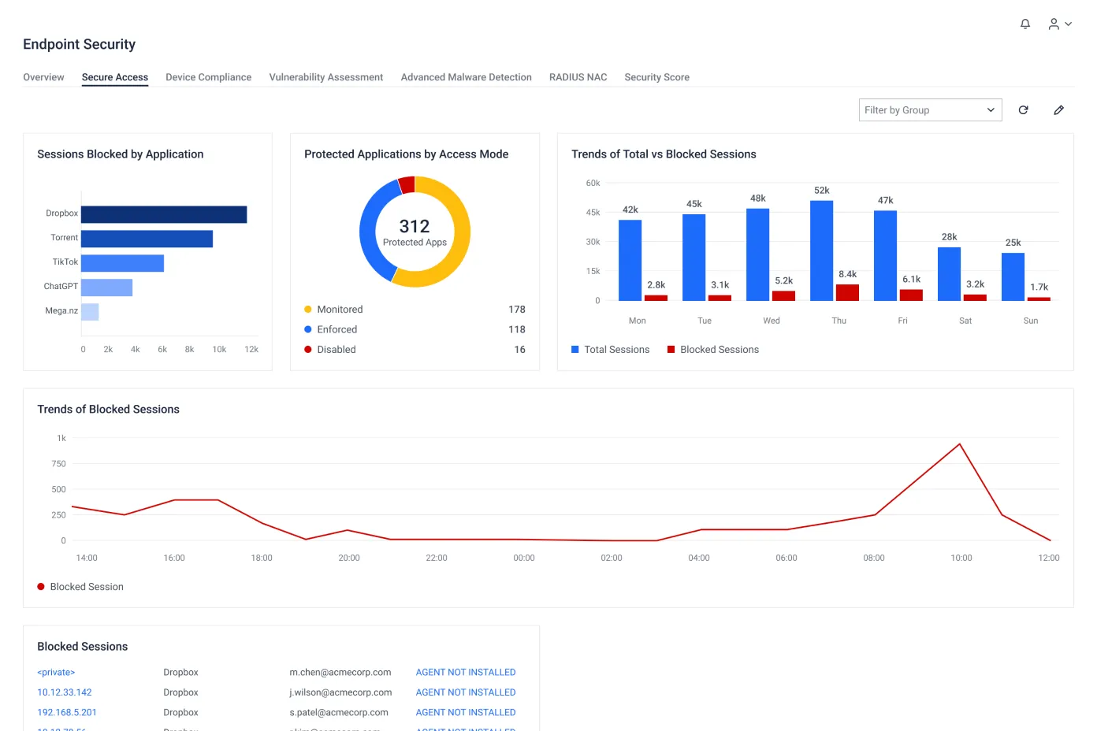
Task: Click the Blocked Session line legend dot
Action: [x=41, y=587]
